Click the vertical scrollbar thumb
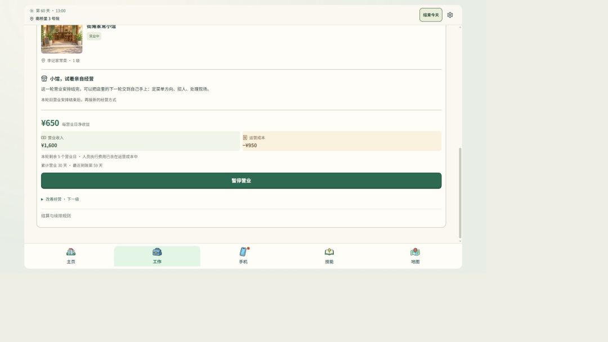Screen dimensions: 608x342 click(461, 193)
